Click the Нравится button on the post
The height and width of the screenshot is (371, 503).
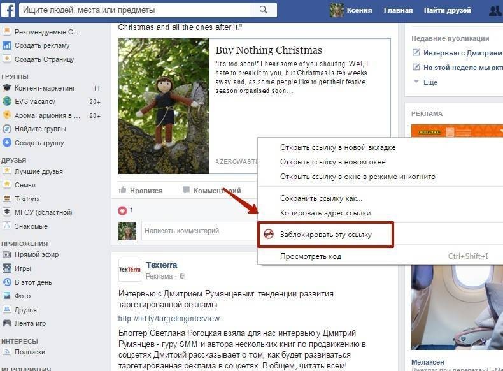pos(141,190)
